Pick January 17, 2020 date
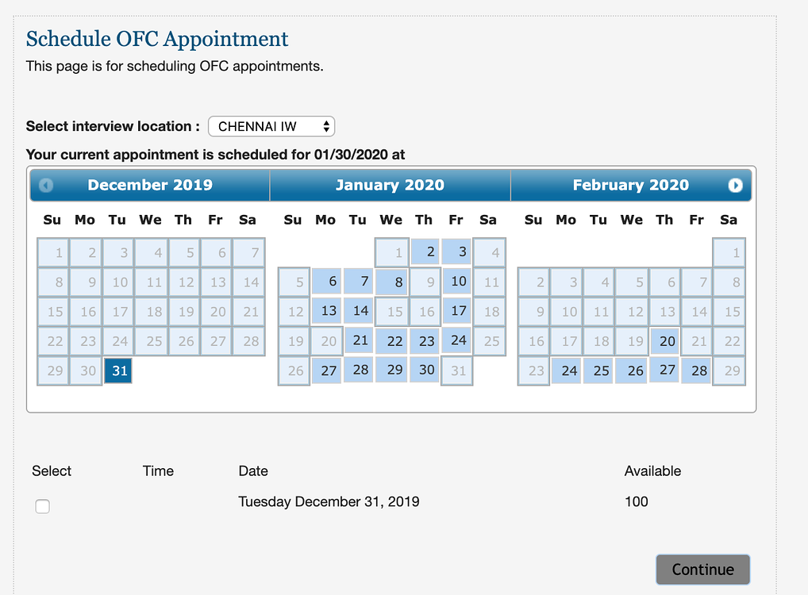 click(x=457, y=311)
